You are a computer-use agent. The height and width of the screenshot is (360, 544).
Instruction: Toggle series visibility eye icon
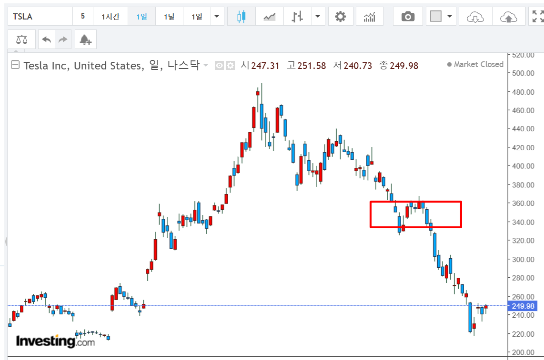(x=219, y=65)
